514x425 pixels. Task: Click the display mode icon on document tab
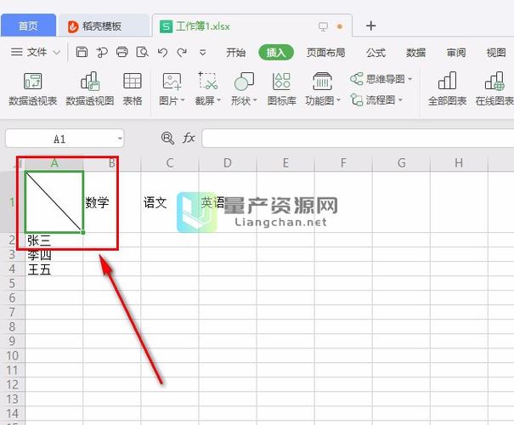[323, 26]
